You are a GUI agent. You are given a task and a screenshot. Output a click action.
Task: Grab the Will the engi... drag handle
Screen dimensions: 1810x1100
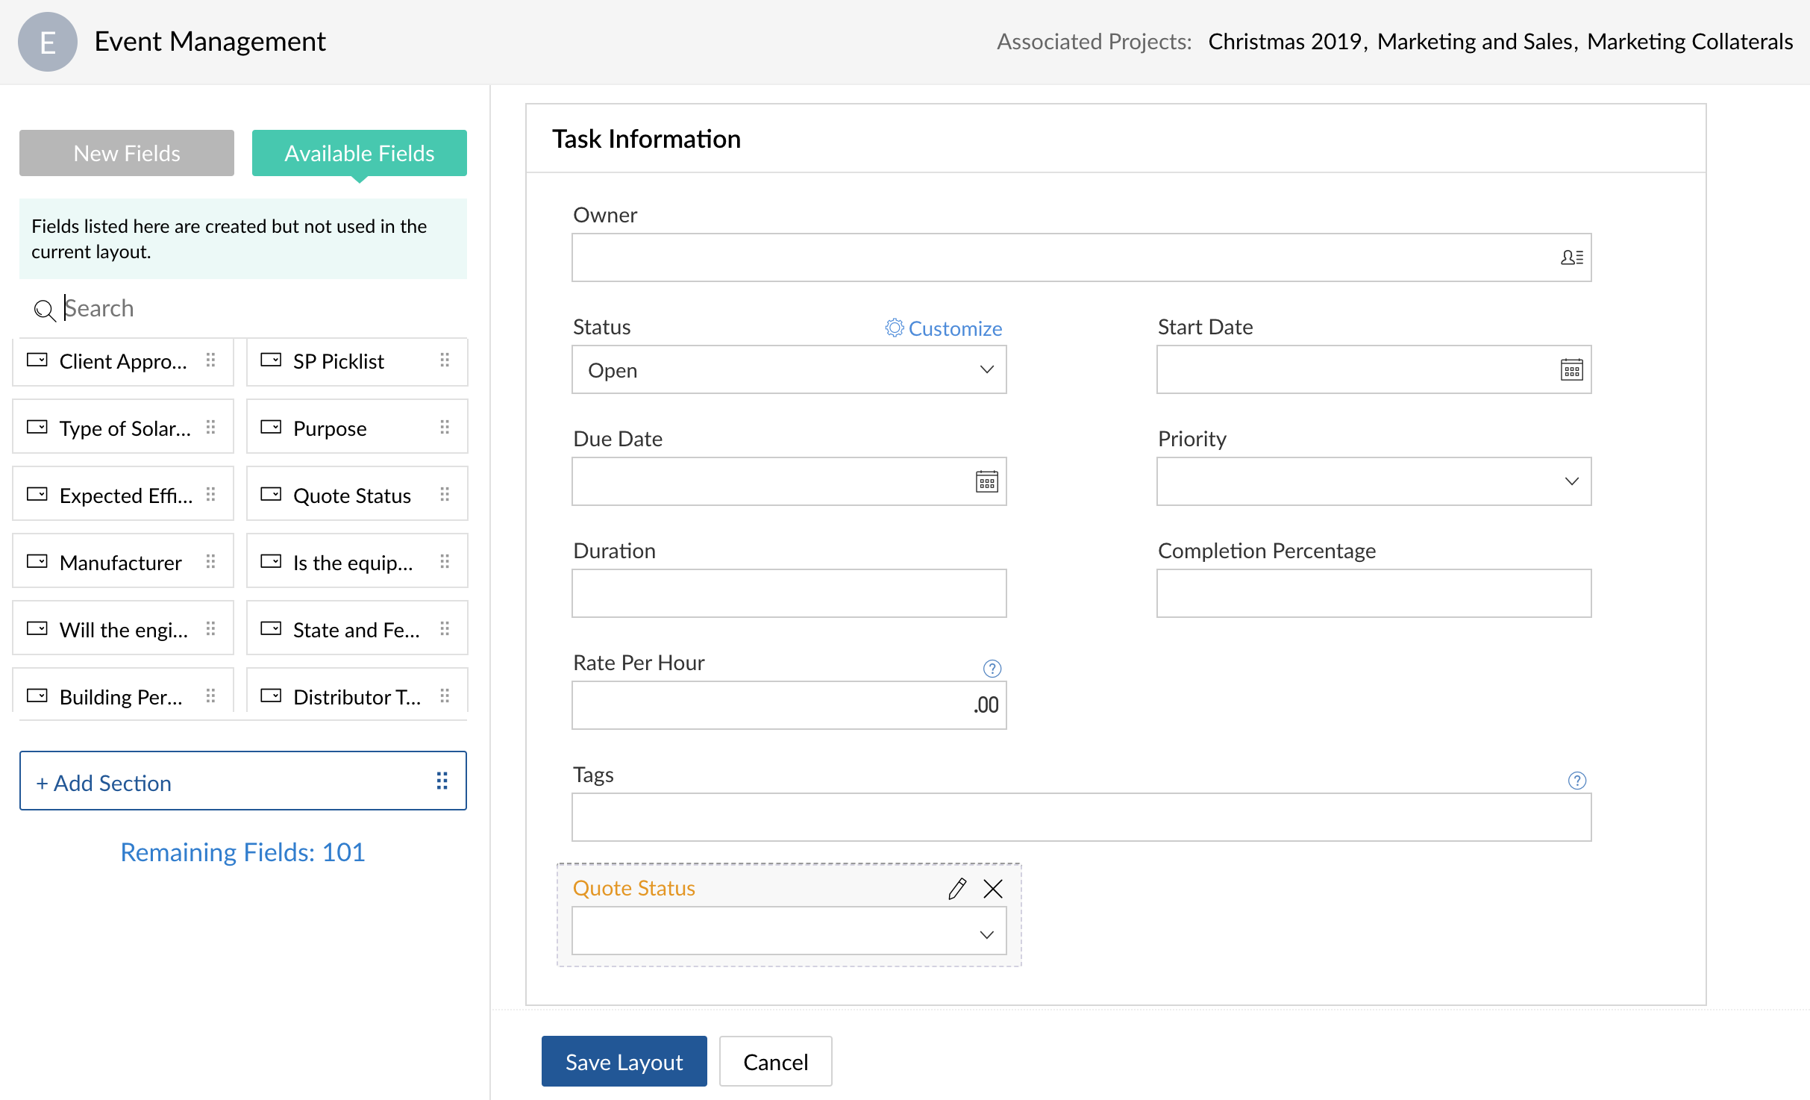[x=211, y=629]
